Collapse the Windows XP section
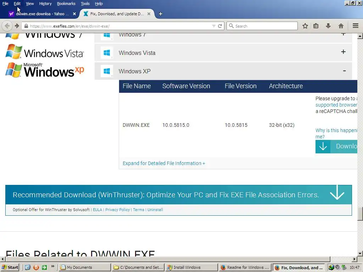363x272 pixels. (344, 71)
